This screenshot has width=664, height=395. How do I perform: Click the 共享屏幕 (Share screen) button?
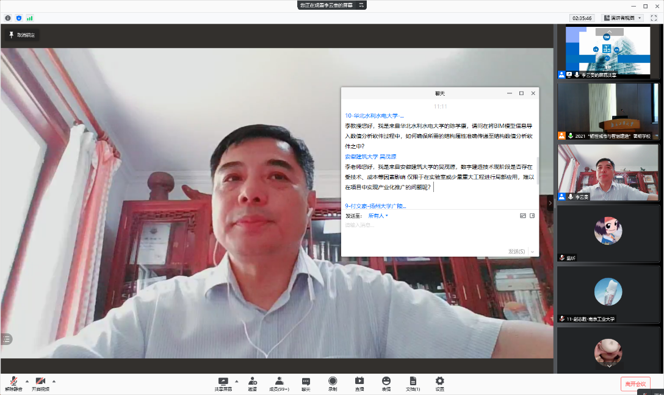click(223, 382)
